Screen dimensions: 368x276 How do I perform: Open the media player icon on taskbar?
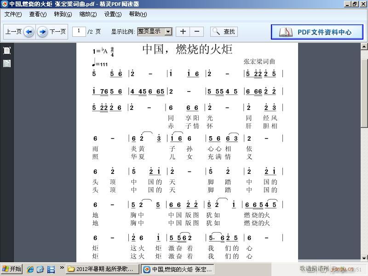51,269
